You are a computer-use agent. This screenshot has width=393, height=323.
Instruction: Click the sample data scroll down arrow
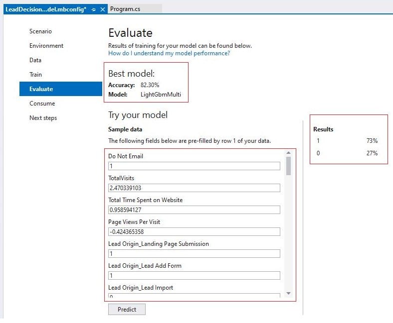288,293
